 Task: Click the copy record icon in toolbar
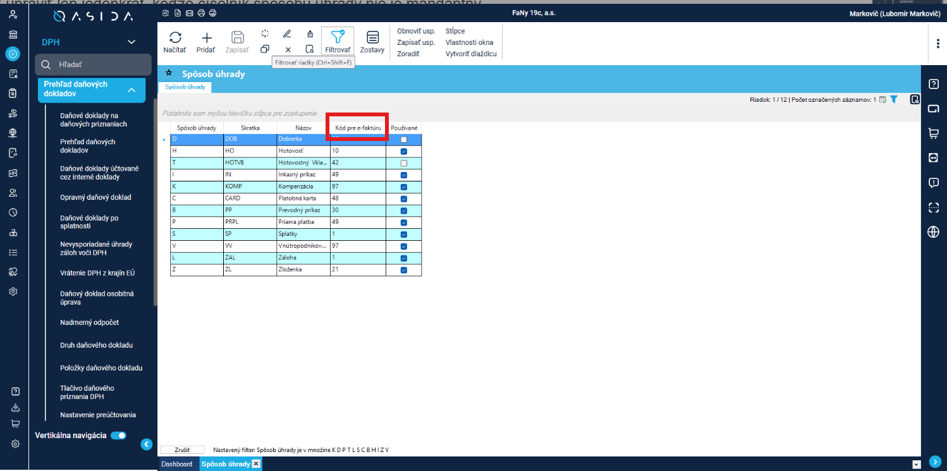click(x=265, y=49)
